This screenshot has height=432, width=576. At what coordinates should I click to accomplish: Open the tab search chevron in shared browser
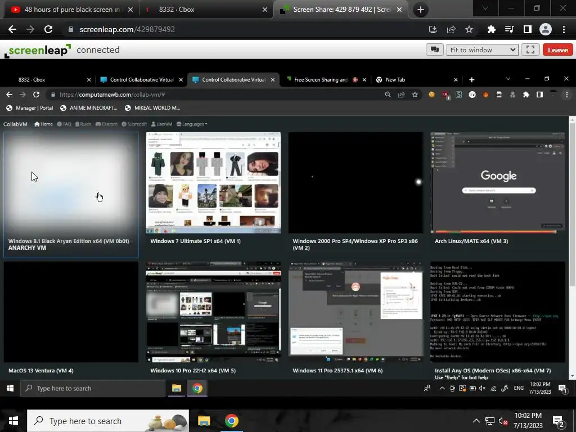tap(508, 79)
